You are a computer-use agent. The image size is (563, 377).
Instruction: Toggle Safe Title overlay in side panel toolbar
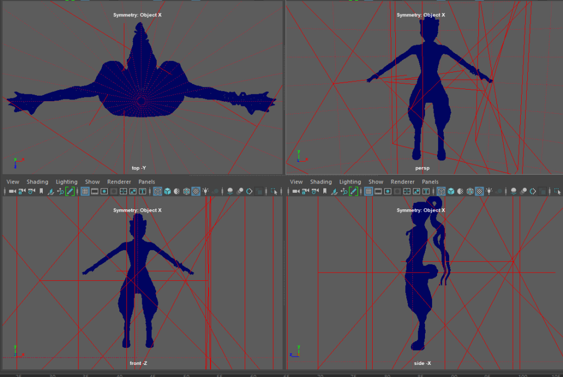tap(426, 191)
